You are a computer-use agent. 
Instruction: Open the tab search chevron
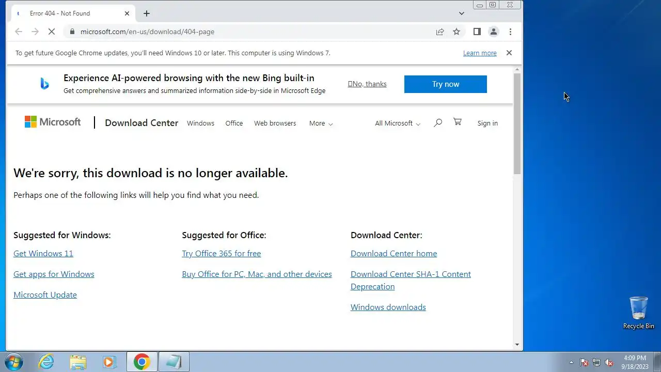[462, 13]
